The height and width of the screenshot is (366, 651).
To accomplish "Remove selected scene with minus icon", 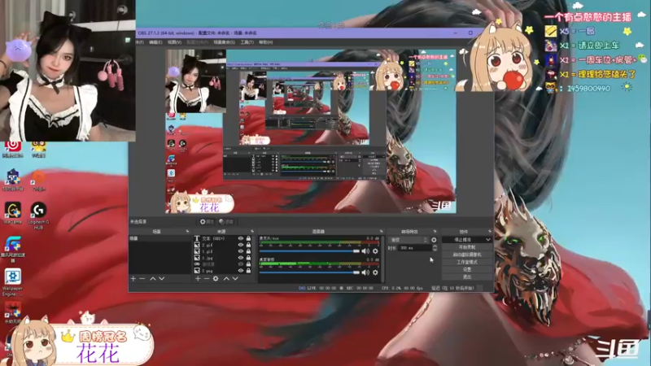I will [142, 278].
